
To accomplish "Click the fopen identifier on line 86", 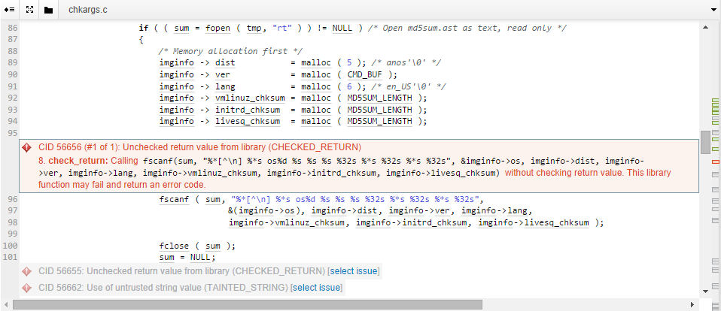I will 218,29.
